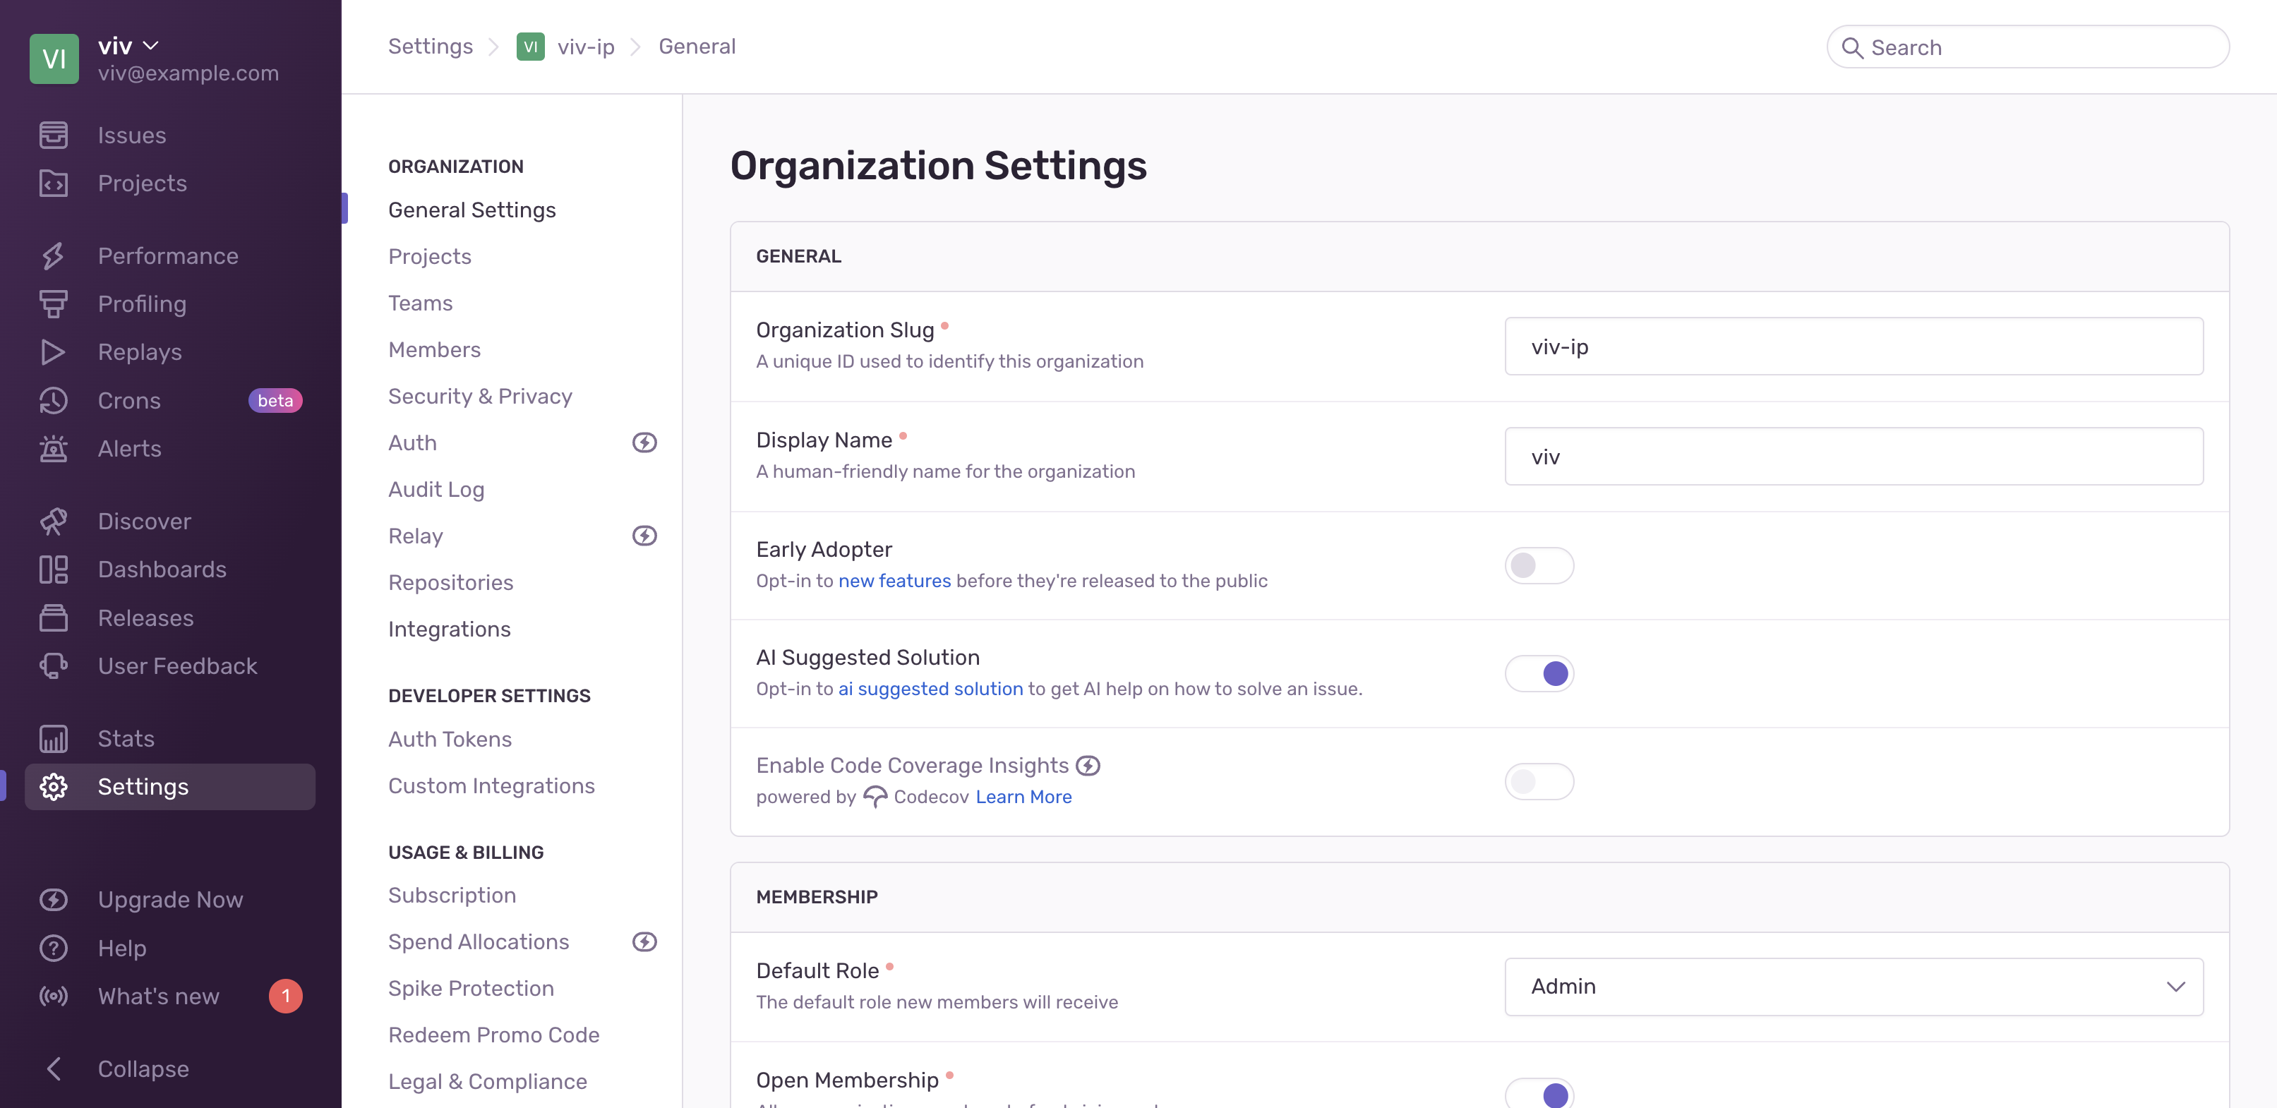The width and height of the screenshot is (2277, 1108).
Task: Open Security & Privacy settings
Action: coord(480,396)
